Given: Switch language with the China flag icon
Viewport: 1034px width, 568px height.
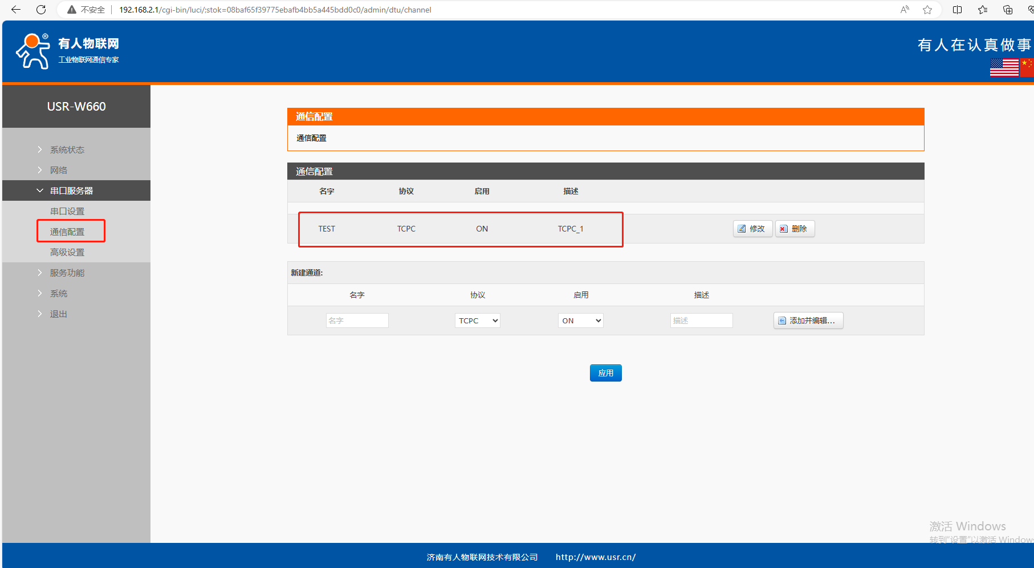Looking at the screenshot, I should pyautogui.click(x=1027, y=67).
